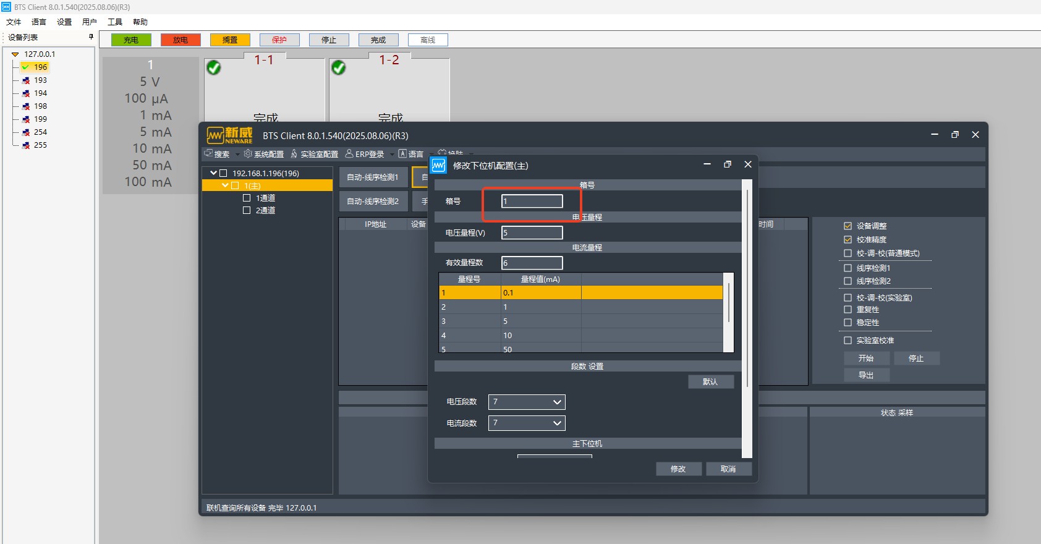Image resolution: width=1041 pixels, height=544 pixels.
Task: Open the 工具 menu
Action: [x=115, y=22]
